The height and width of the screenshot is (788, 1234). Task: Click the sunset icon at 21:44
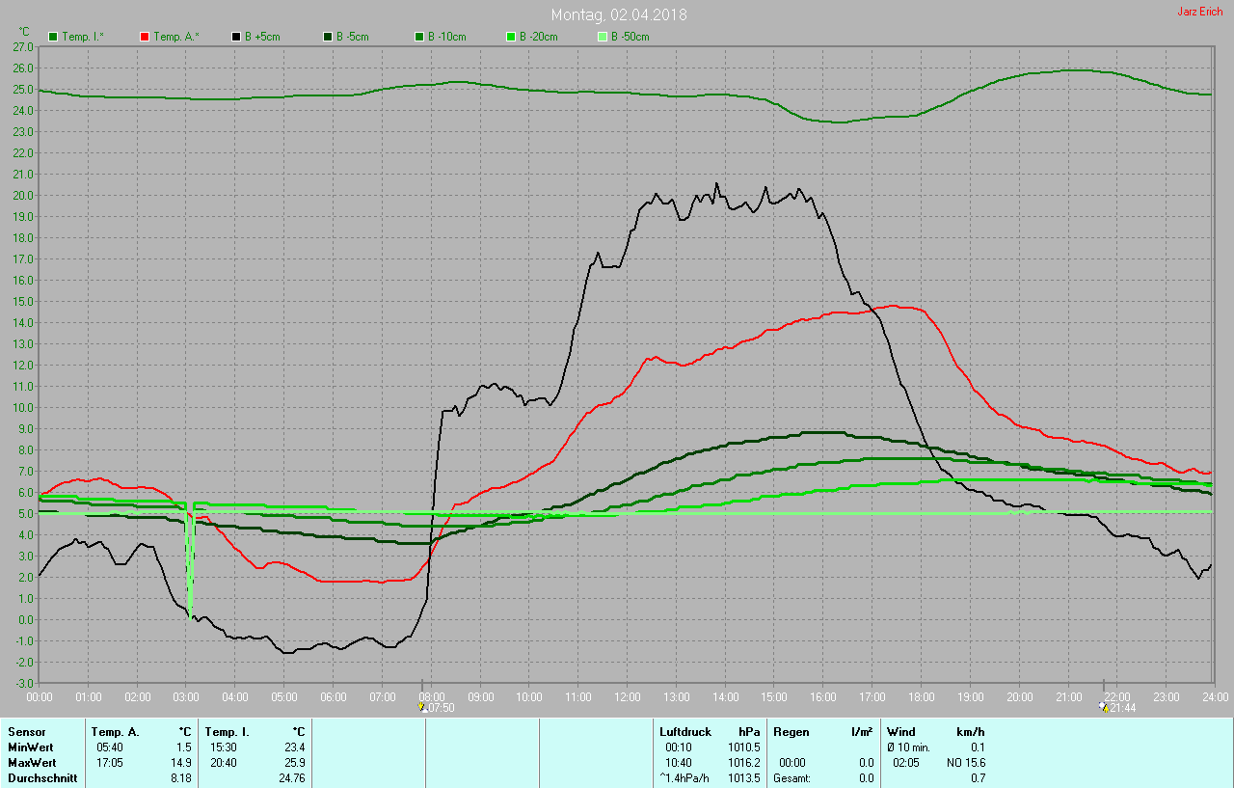(x=1104, y=707)
